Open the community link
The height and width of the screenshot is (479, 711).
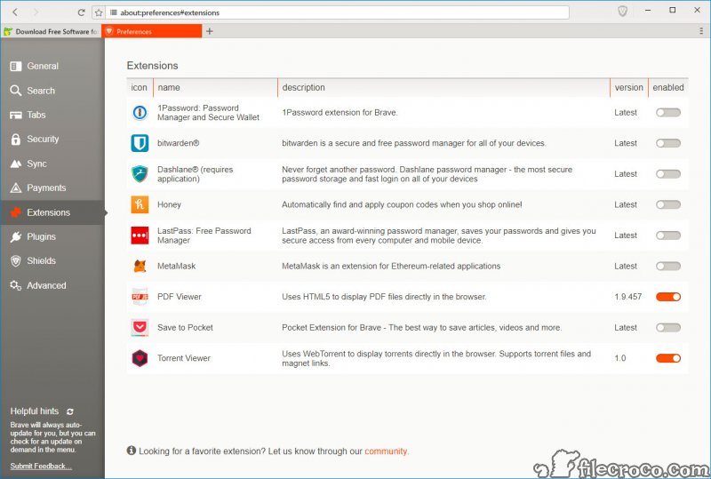point(386,451)
